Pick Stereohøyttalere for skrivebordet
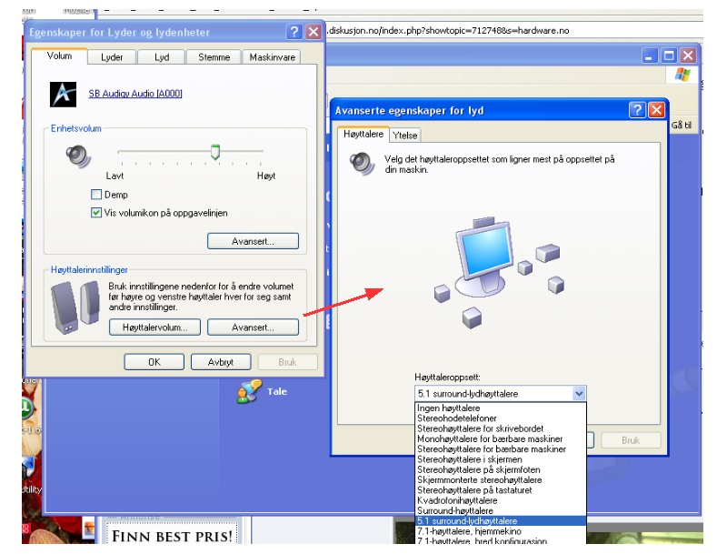Viewport: 717px width, 554px height. point(501,428)
